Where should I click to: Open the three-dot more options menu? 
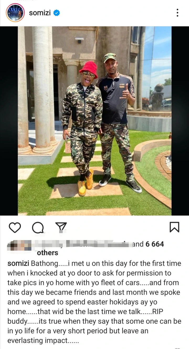click(x=177, y=13)
